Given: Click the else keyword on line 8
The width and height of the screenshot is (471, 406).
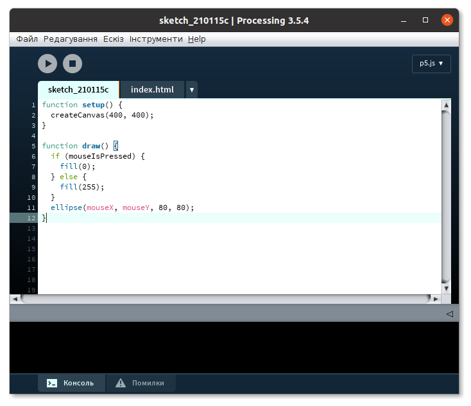Looking at the screenshot, I should coord(69,177).
